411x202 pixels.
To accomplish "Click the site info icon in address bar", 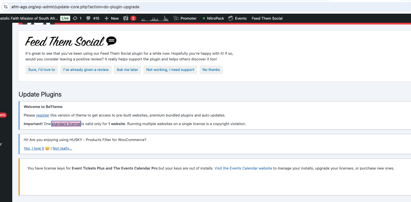I will pos(6,7).
